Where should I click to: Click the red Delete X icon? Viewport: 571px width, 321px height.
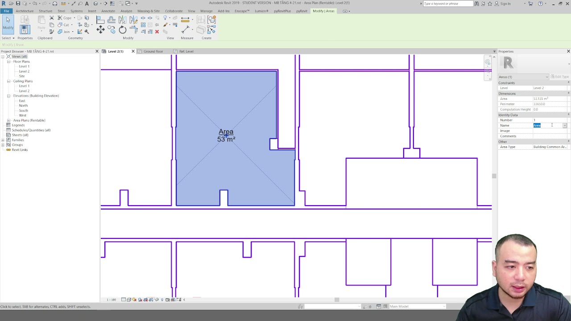[x=157, y=32]
